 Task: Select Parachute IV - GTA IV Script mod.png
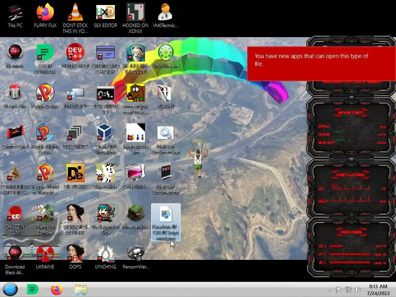click(x=166, y=222)
